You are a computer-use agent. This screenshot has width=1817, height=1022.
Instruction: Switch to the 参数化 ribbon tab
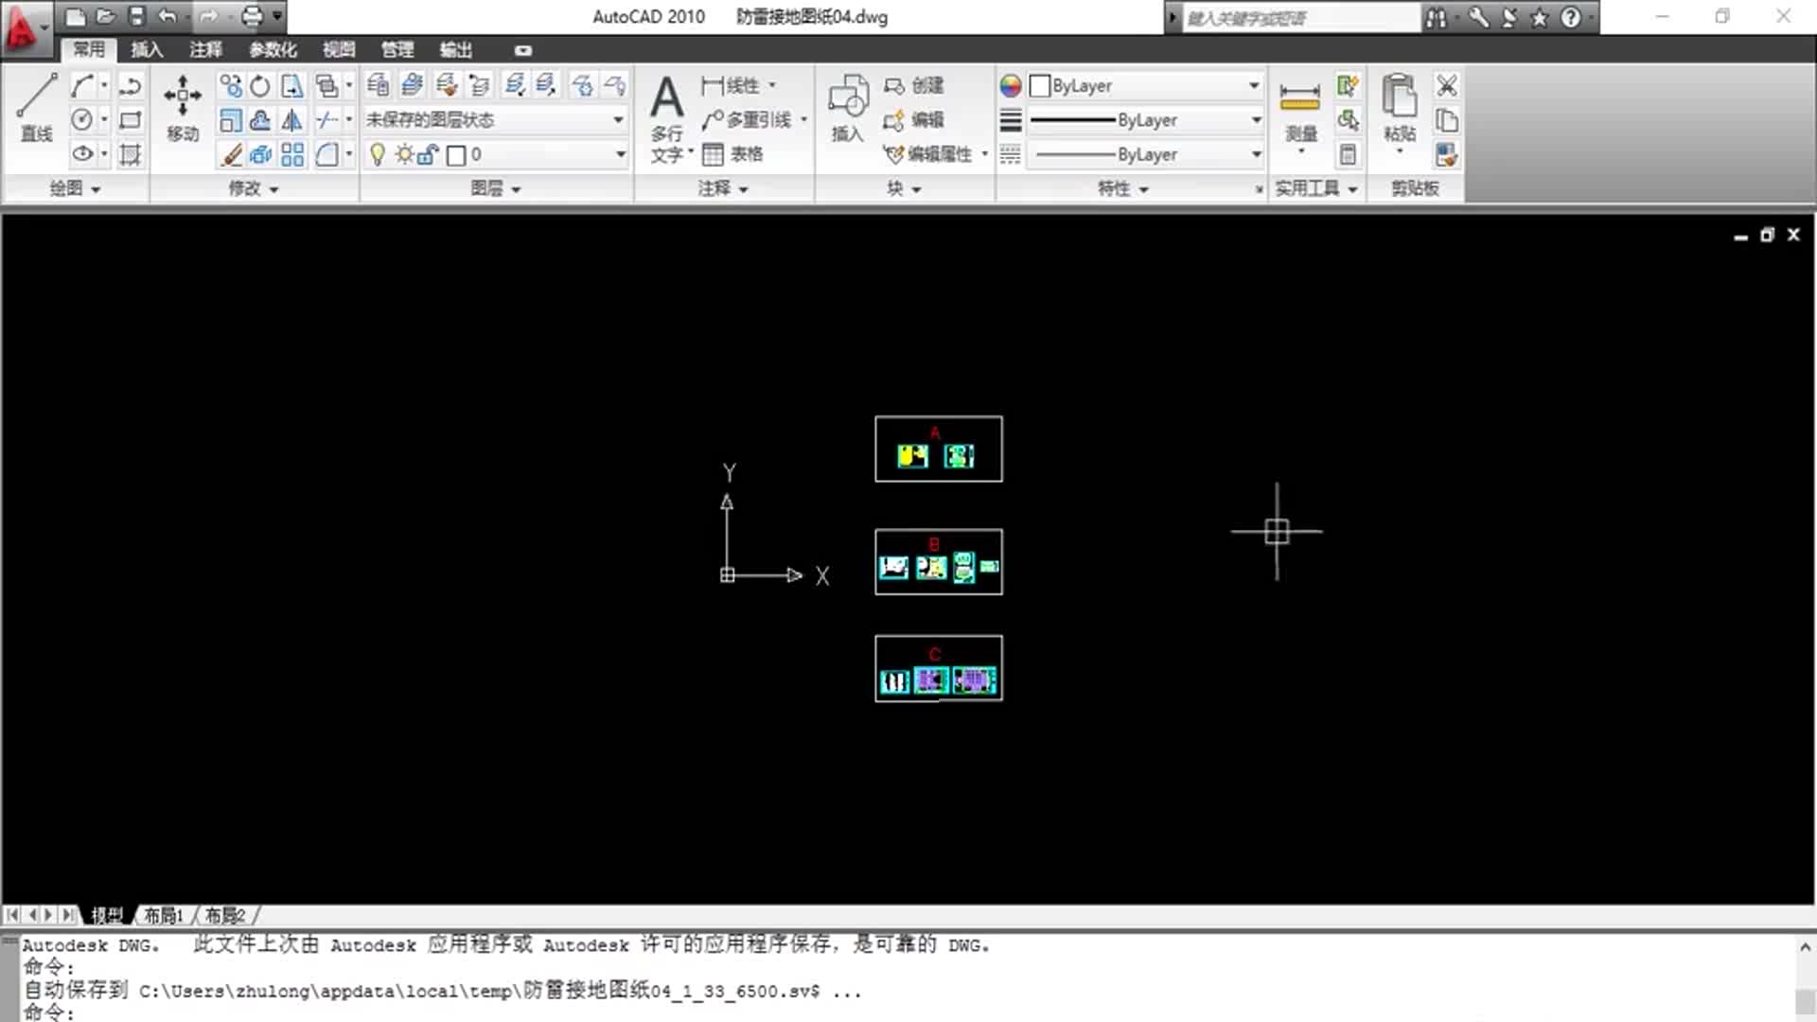point(273,50)
